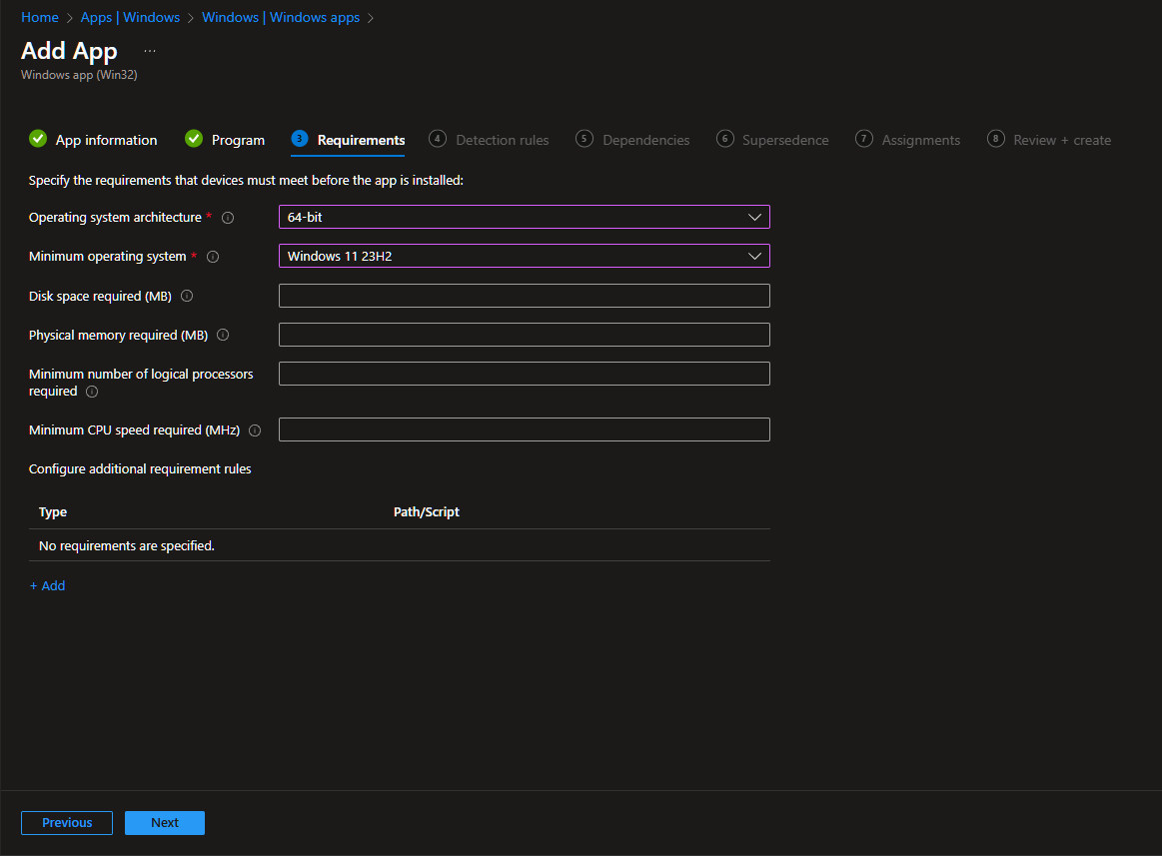Focus Minimum CPU speed input field
Screen dimensions: 1162x856
click(x=524, y=429)
